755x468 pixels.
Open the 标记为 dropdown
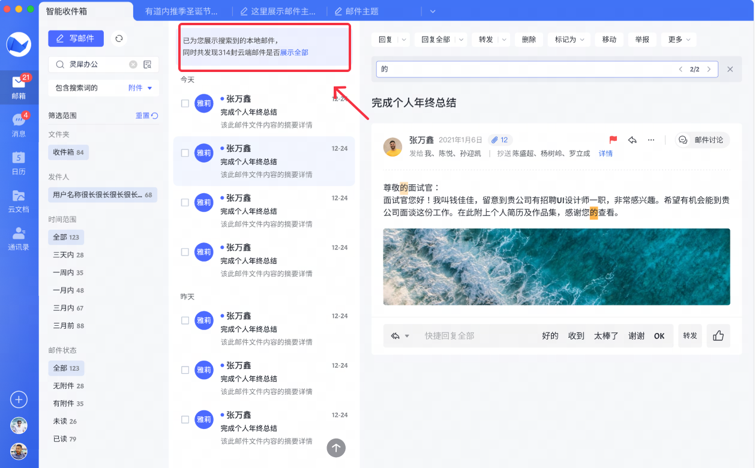570,40
